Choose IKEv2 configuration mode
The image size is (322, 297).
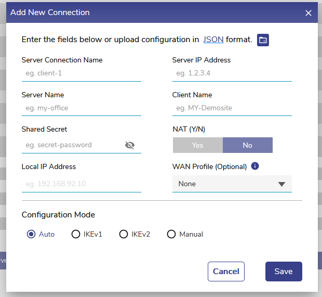124,234
